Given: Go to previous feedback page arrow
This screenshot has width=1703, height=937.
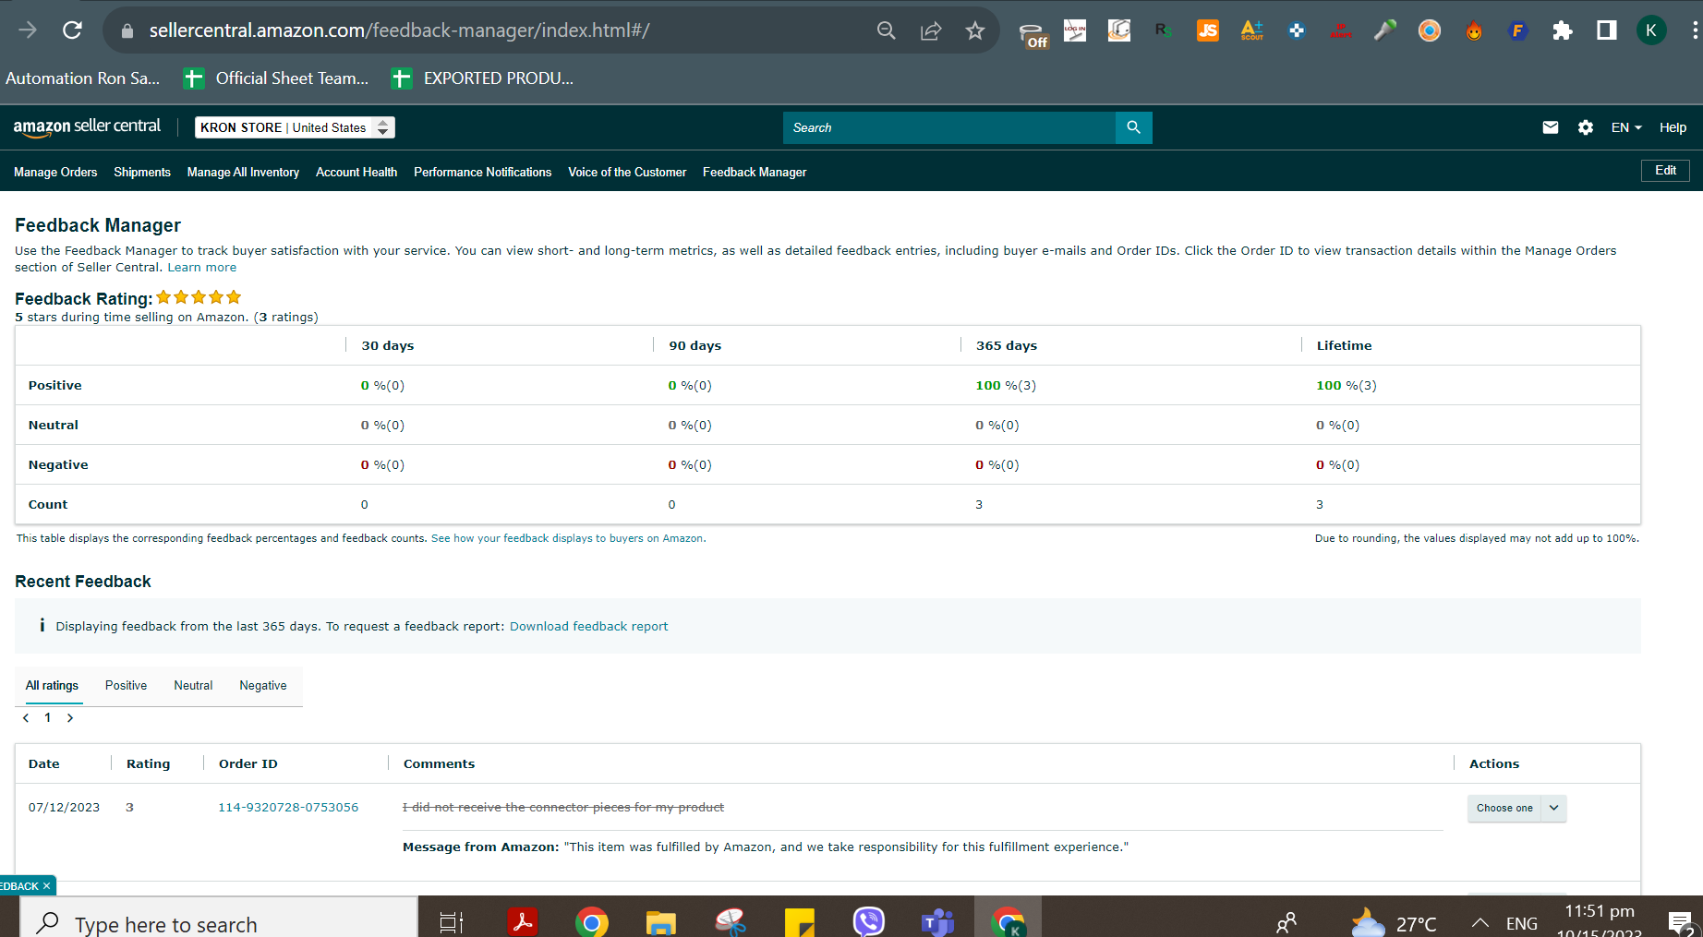Looking at the screenshot, I should [x=26, y=717].
